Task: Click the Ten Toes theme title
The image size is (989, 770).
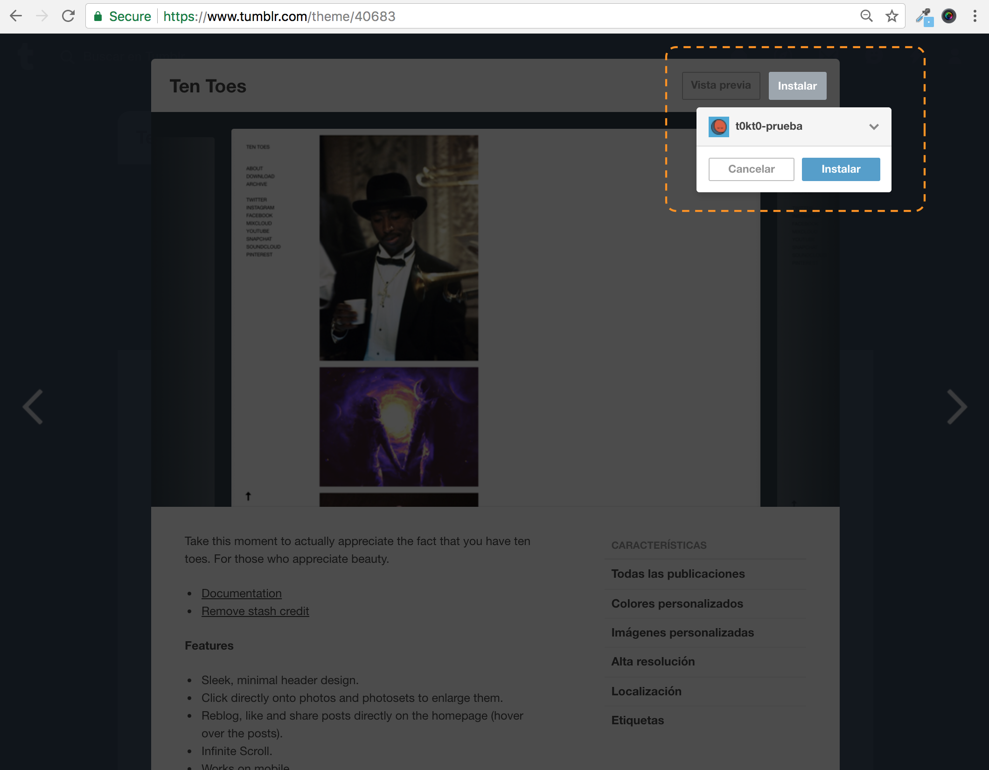Action: tap(208, 86)
